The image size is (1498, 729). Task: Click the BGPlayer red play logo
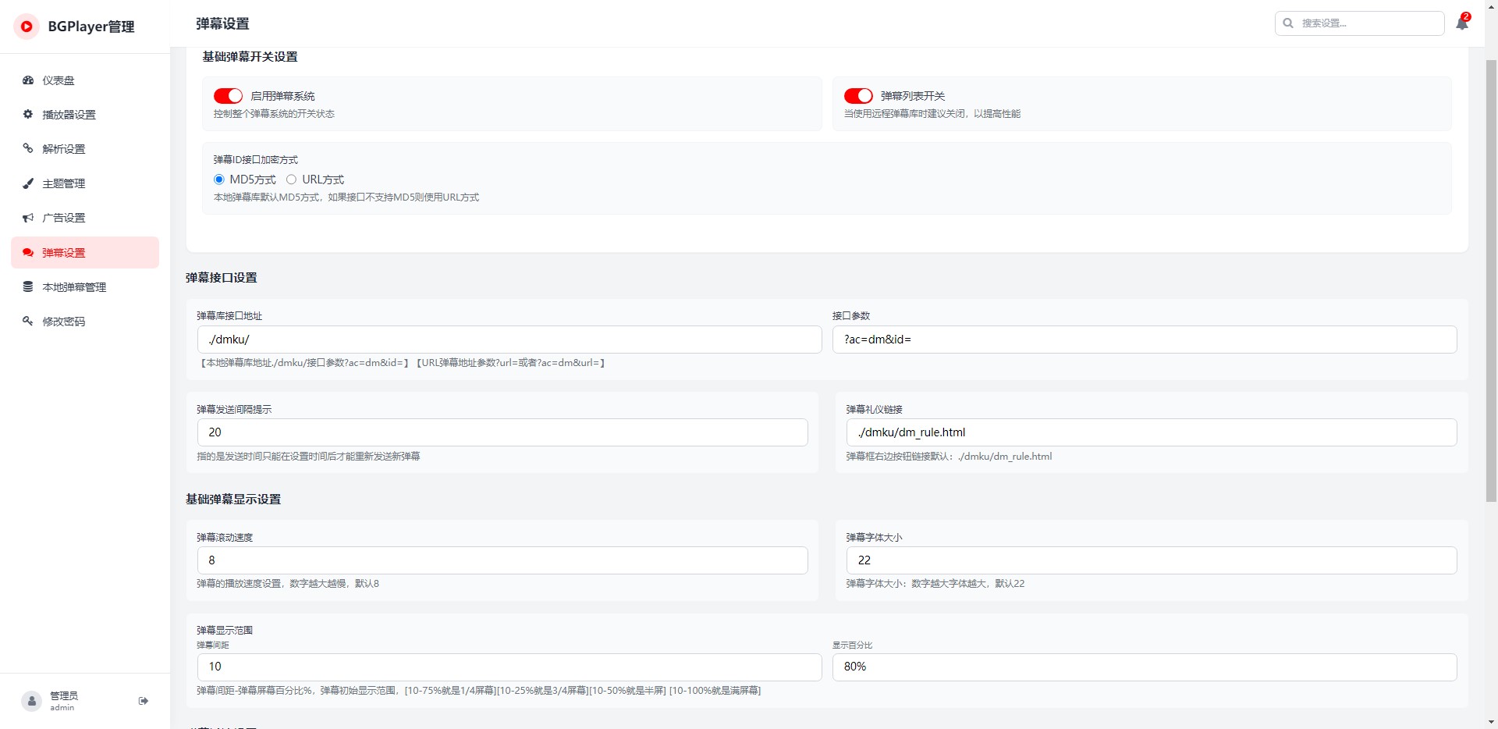pos(27,27)
